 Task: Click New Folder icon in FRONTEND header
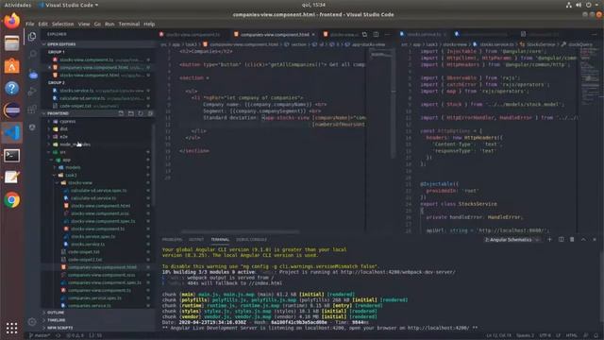click(131, 113)
